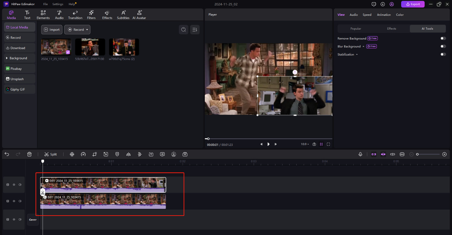Image resolution: width=452 pixels, height=235 pixels.
Task: Click the timeline zoom slider handle
Action: coord(417,154)
